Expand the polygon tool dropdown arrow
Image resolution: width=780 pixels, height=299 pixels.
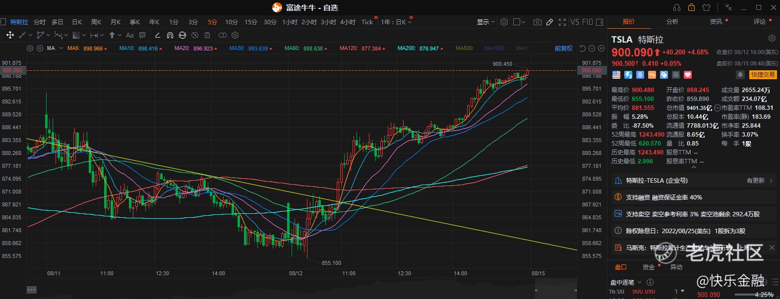pyautogui.click(x=49, y=35)
